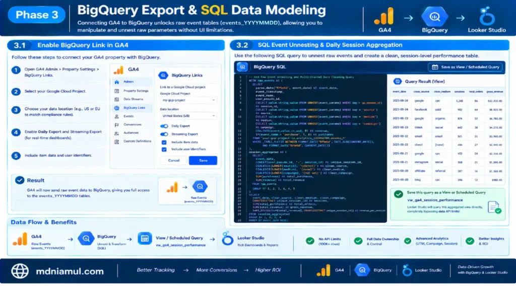The height and width of the screenshot is (290, 516).
Task: Click the Raw Events BigQuery icon in Result card
Action: click(x=200, y=186)
